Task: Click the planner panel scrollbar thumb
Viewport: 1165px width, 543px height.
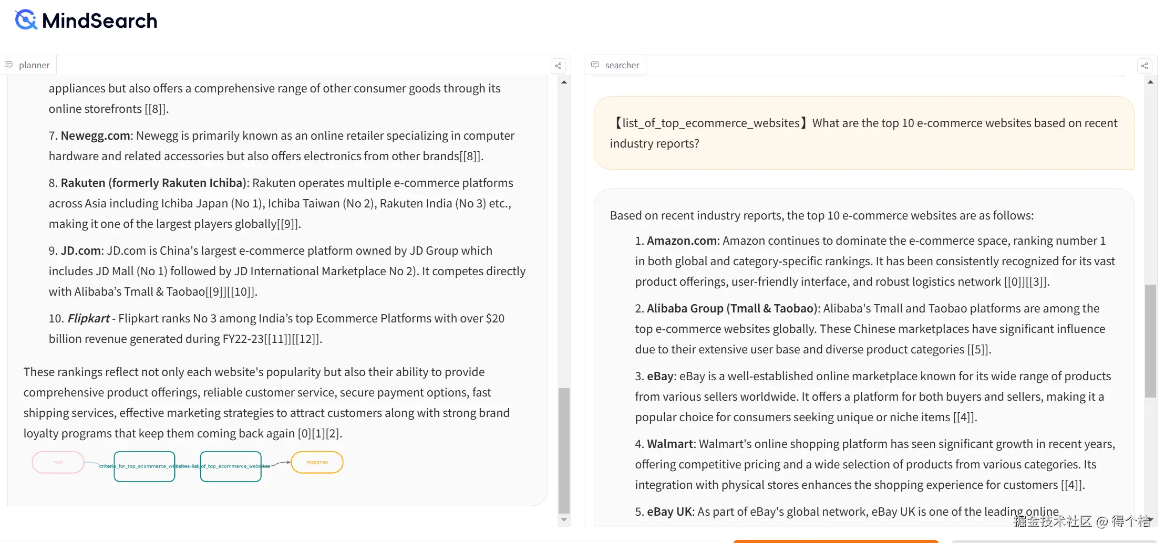Action: point(564,450)
